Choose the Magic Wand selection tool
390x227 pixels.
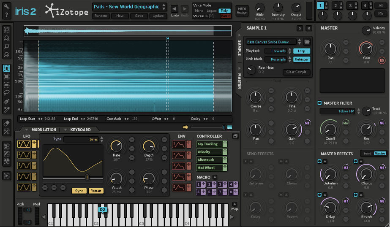coord(7,110)
